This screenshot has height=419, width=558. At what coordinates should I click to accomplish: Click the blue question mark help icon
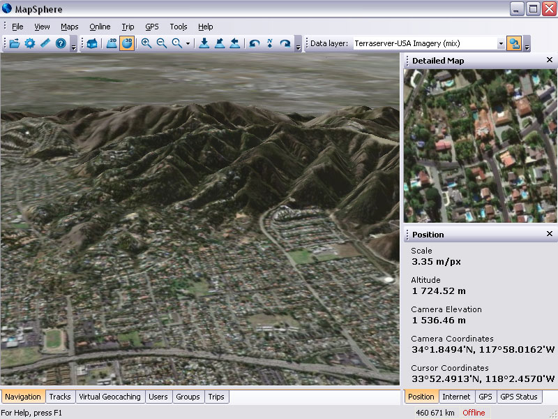tap(61, 43)
